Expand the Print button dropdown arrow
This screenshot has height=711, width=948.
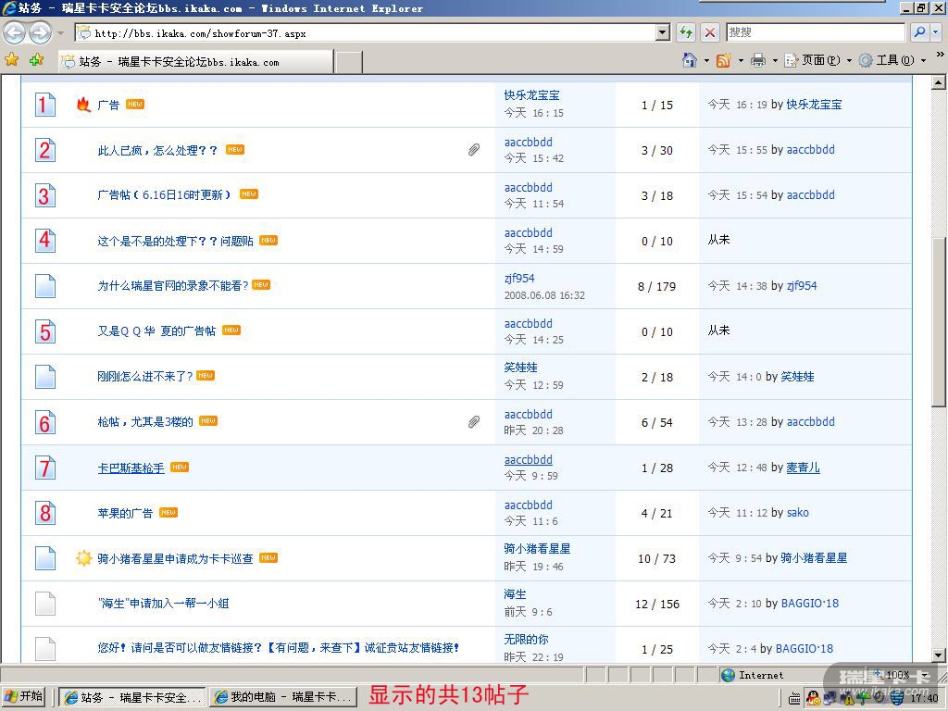[775, 60]
